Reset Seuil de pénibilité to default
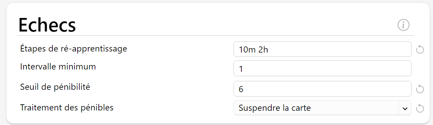Screen dimensions: 433x125 (x=420, y=89)
